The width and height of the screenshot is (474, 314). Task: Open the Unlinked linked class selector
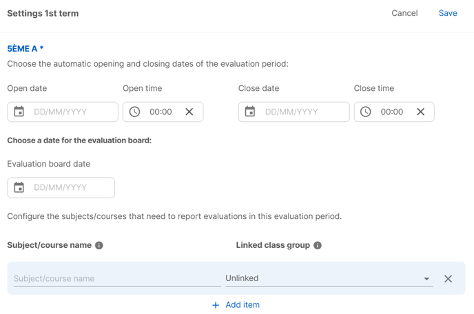point(329,278)
